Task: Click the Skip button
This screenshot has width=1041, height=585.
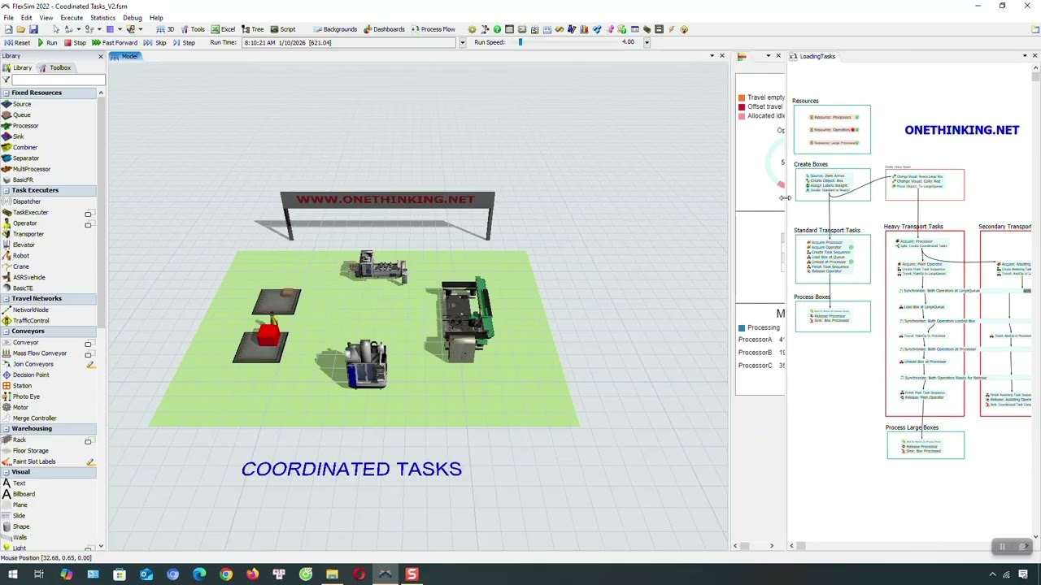Action: coord(155,42)
